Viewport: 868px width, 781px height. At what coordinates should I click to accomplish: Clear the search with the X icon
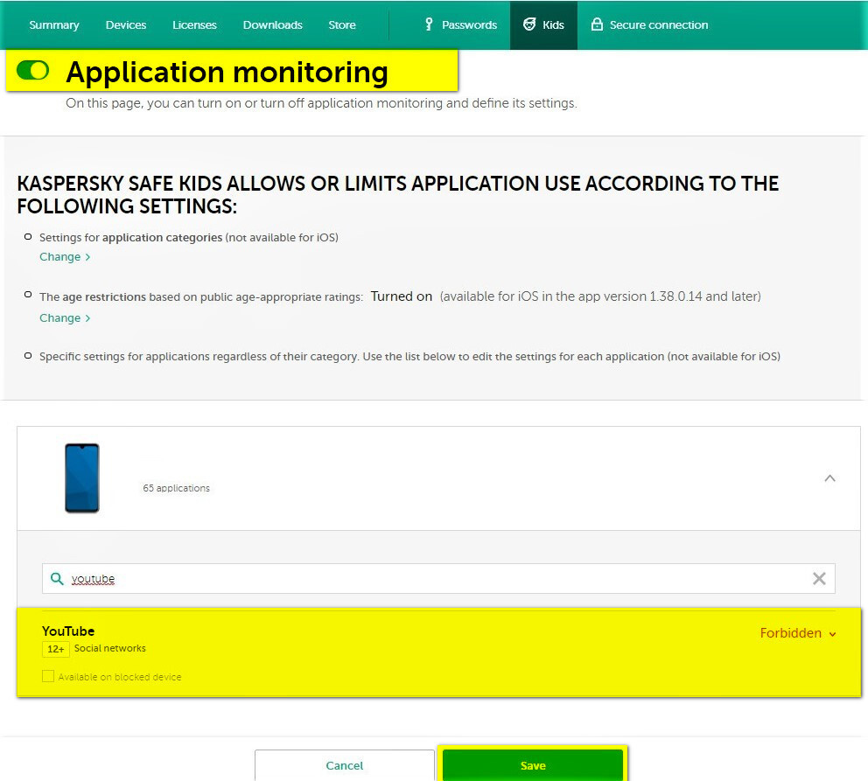(x=819, y=579)
